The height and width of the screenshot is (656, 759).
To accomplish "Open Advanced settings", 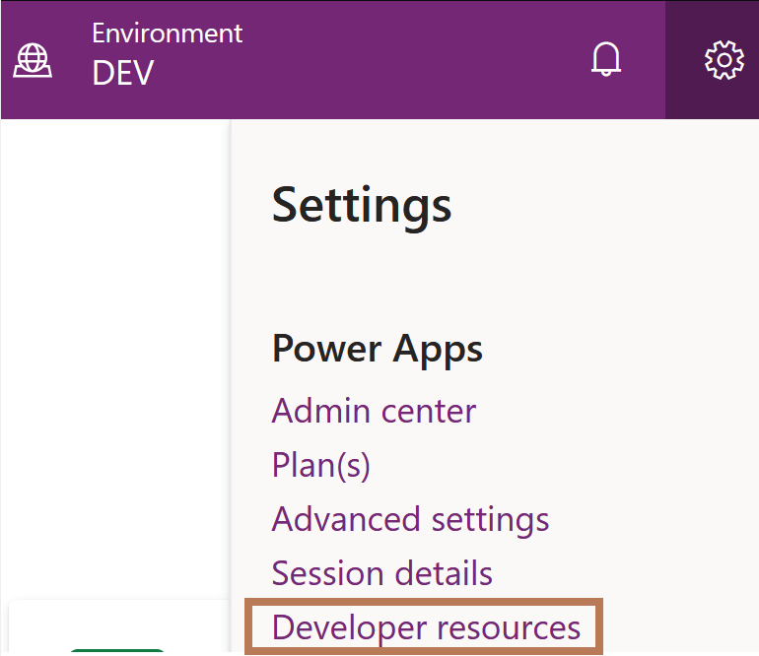I will 410,518.
